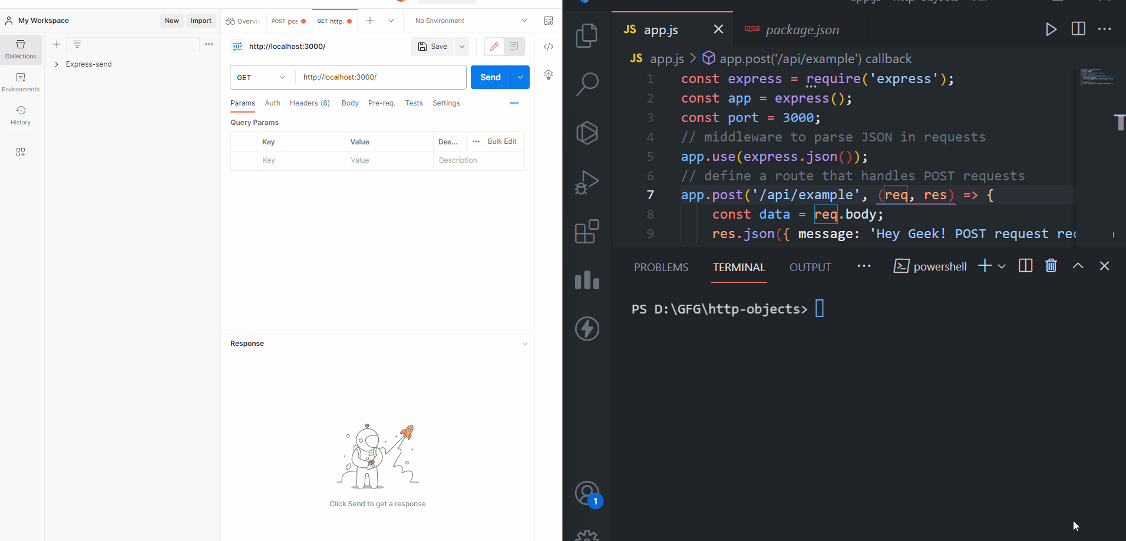Viewport: 1126px width, 541px height.
Task: Save the current request
Action: click(x=432, y=47)
